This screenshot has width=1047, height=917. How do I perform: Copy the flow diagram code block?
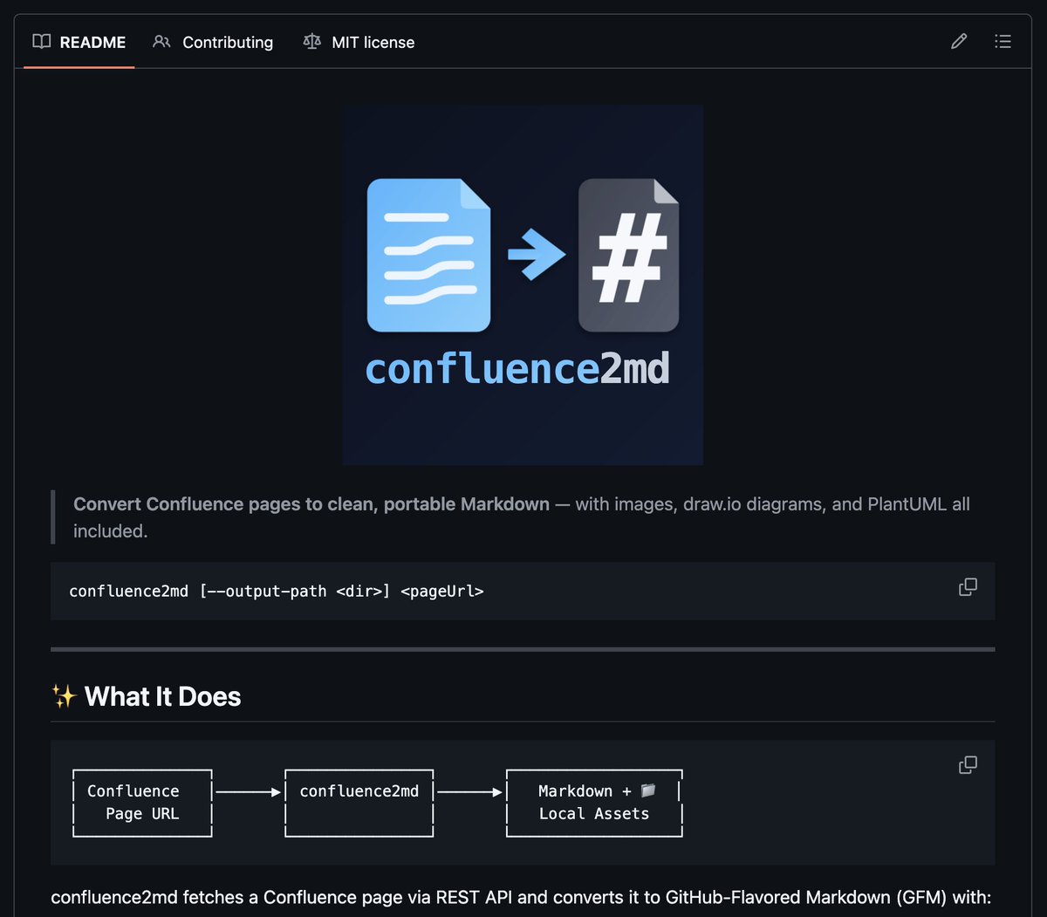(x=968, y=765)
